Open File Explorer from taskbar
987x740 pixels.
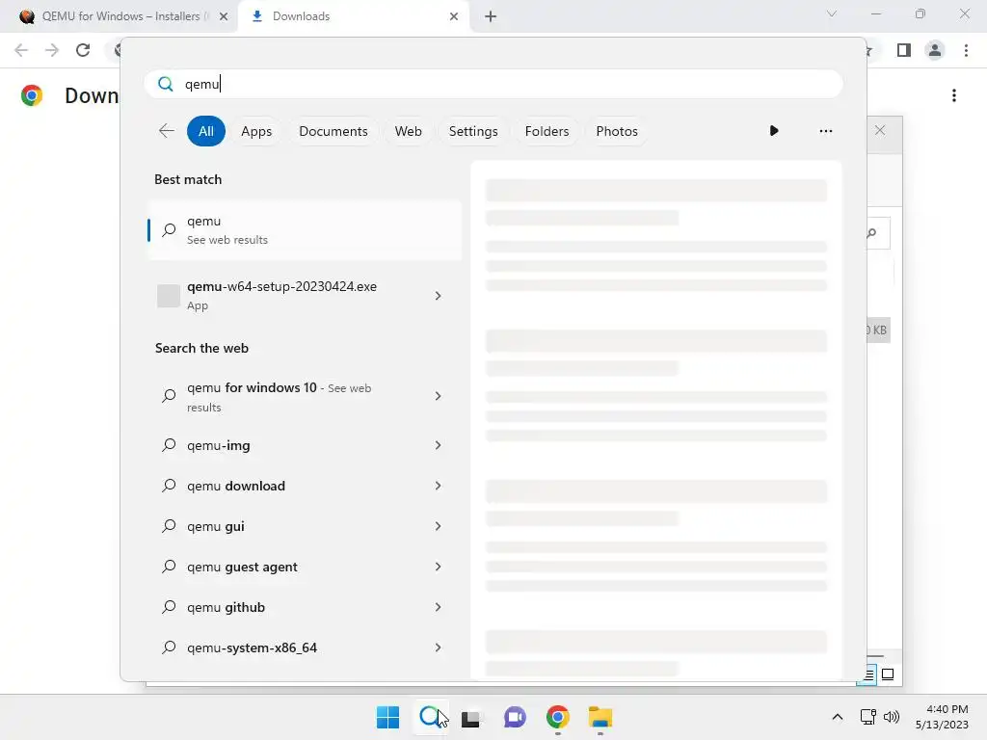600,717
